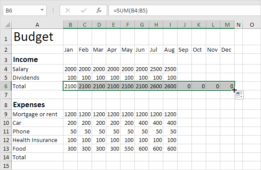Click the Jan month header cell
Image resolution: width=261 pixels, height=170 pixels.
pyautogui.click(x=70, y=49)
